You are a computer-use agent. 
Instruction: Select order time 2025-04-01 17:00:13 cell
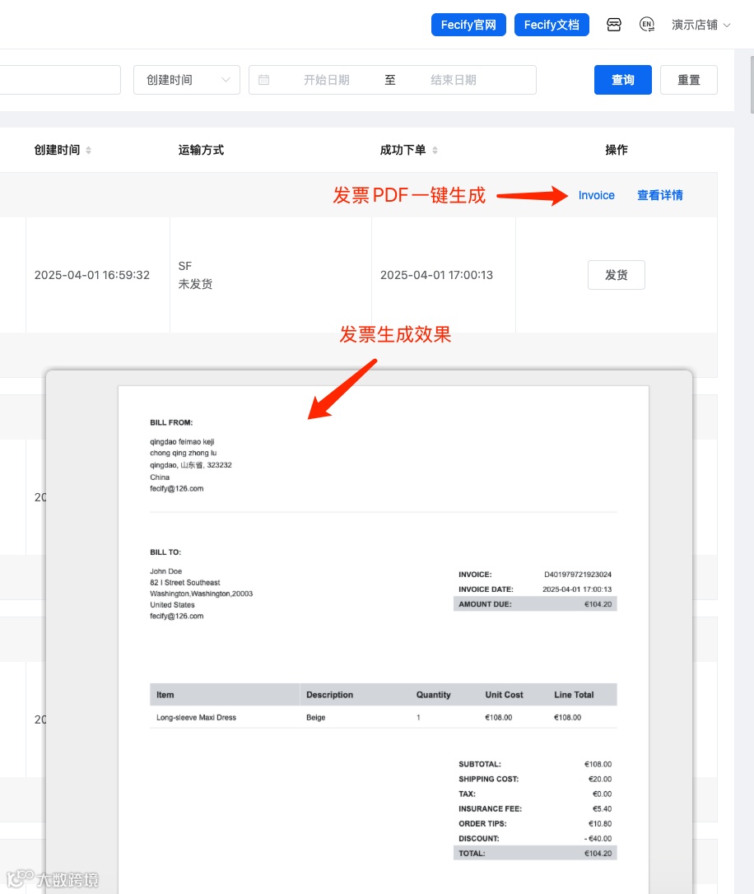click(436, 275)
